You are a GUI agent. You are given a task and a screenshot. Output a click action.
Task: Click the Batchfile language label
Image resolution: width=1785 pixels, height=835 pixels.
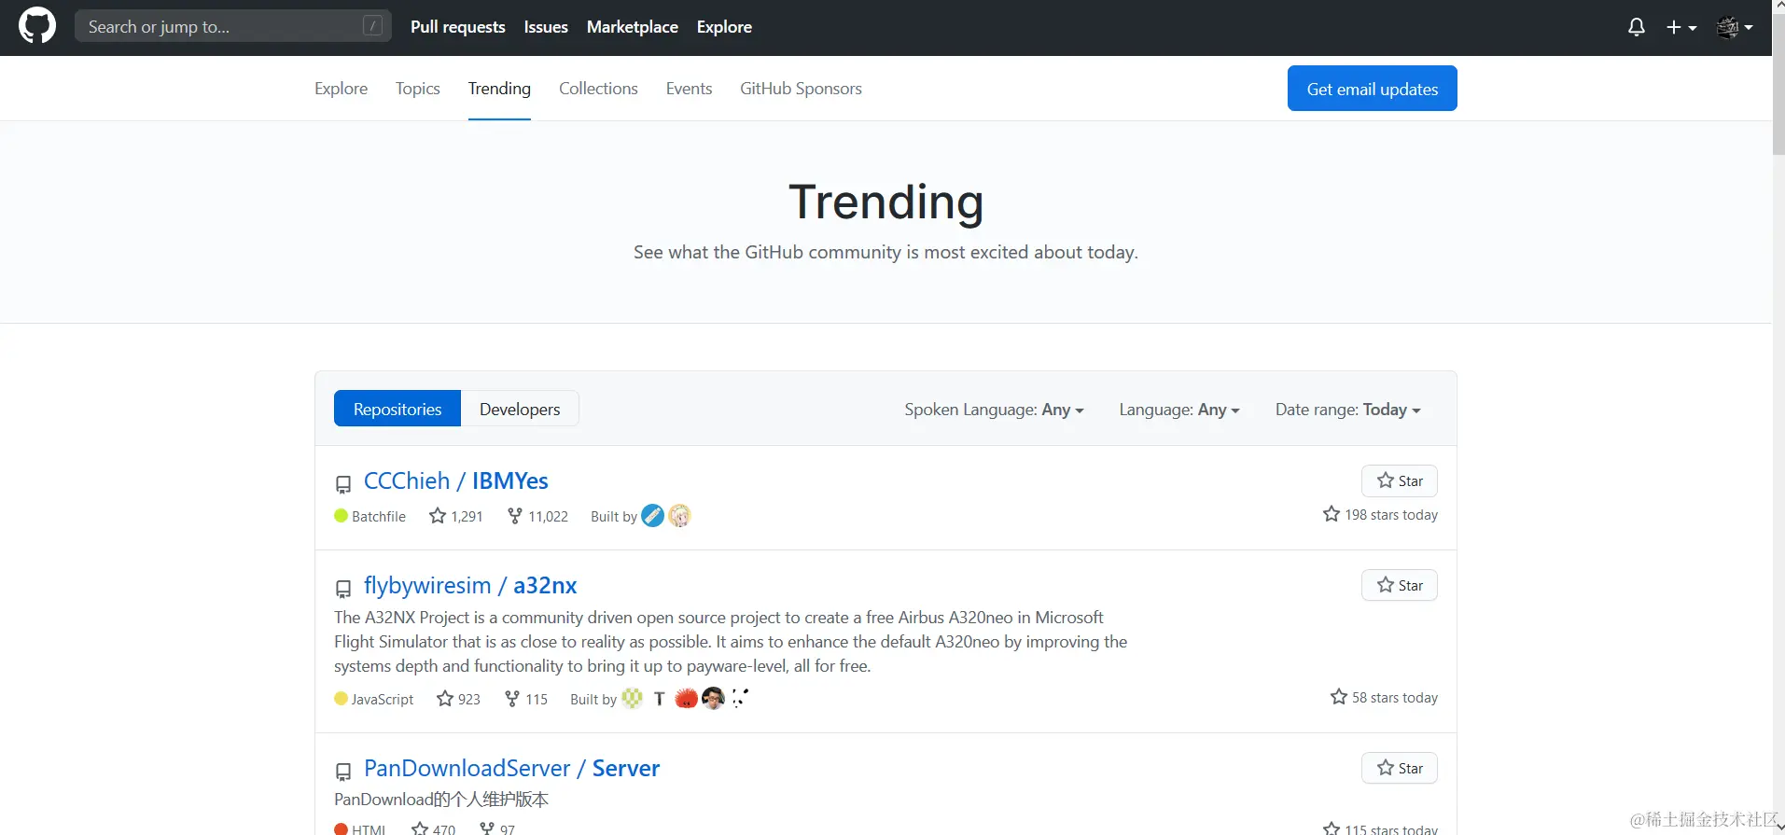[370, 516]
